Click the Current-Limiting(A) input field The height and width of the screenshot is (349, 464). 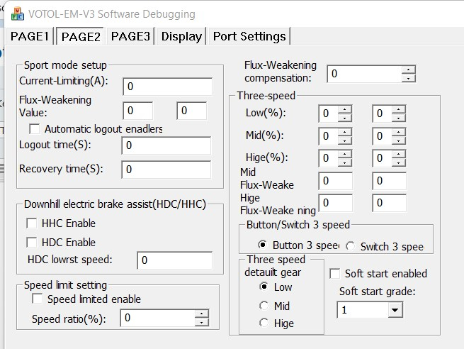point(167,87)
